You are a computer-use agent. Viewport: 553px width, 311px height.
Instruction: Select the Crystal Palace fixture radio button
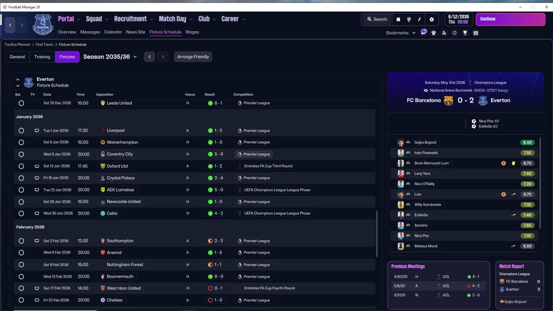[21, 178]
